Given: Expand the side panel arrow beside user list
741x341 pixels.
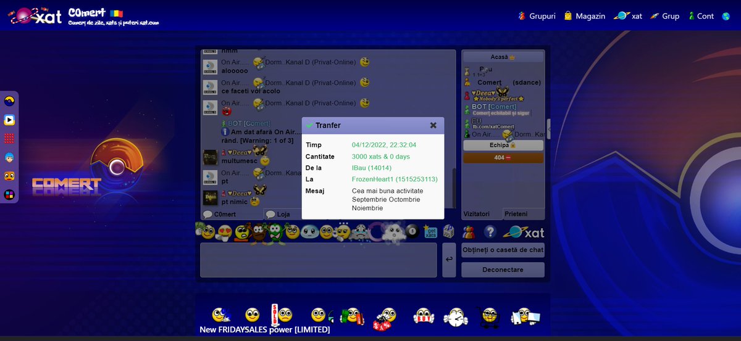Looking at the screenshot, I should coord(548,128).
